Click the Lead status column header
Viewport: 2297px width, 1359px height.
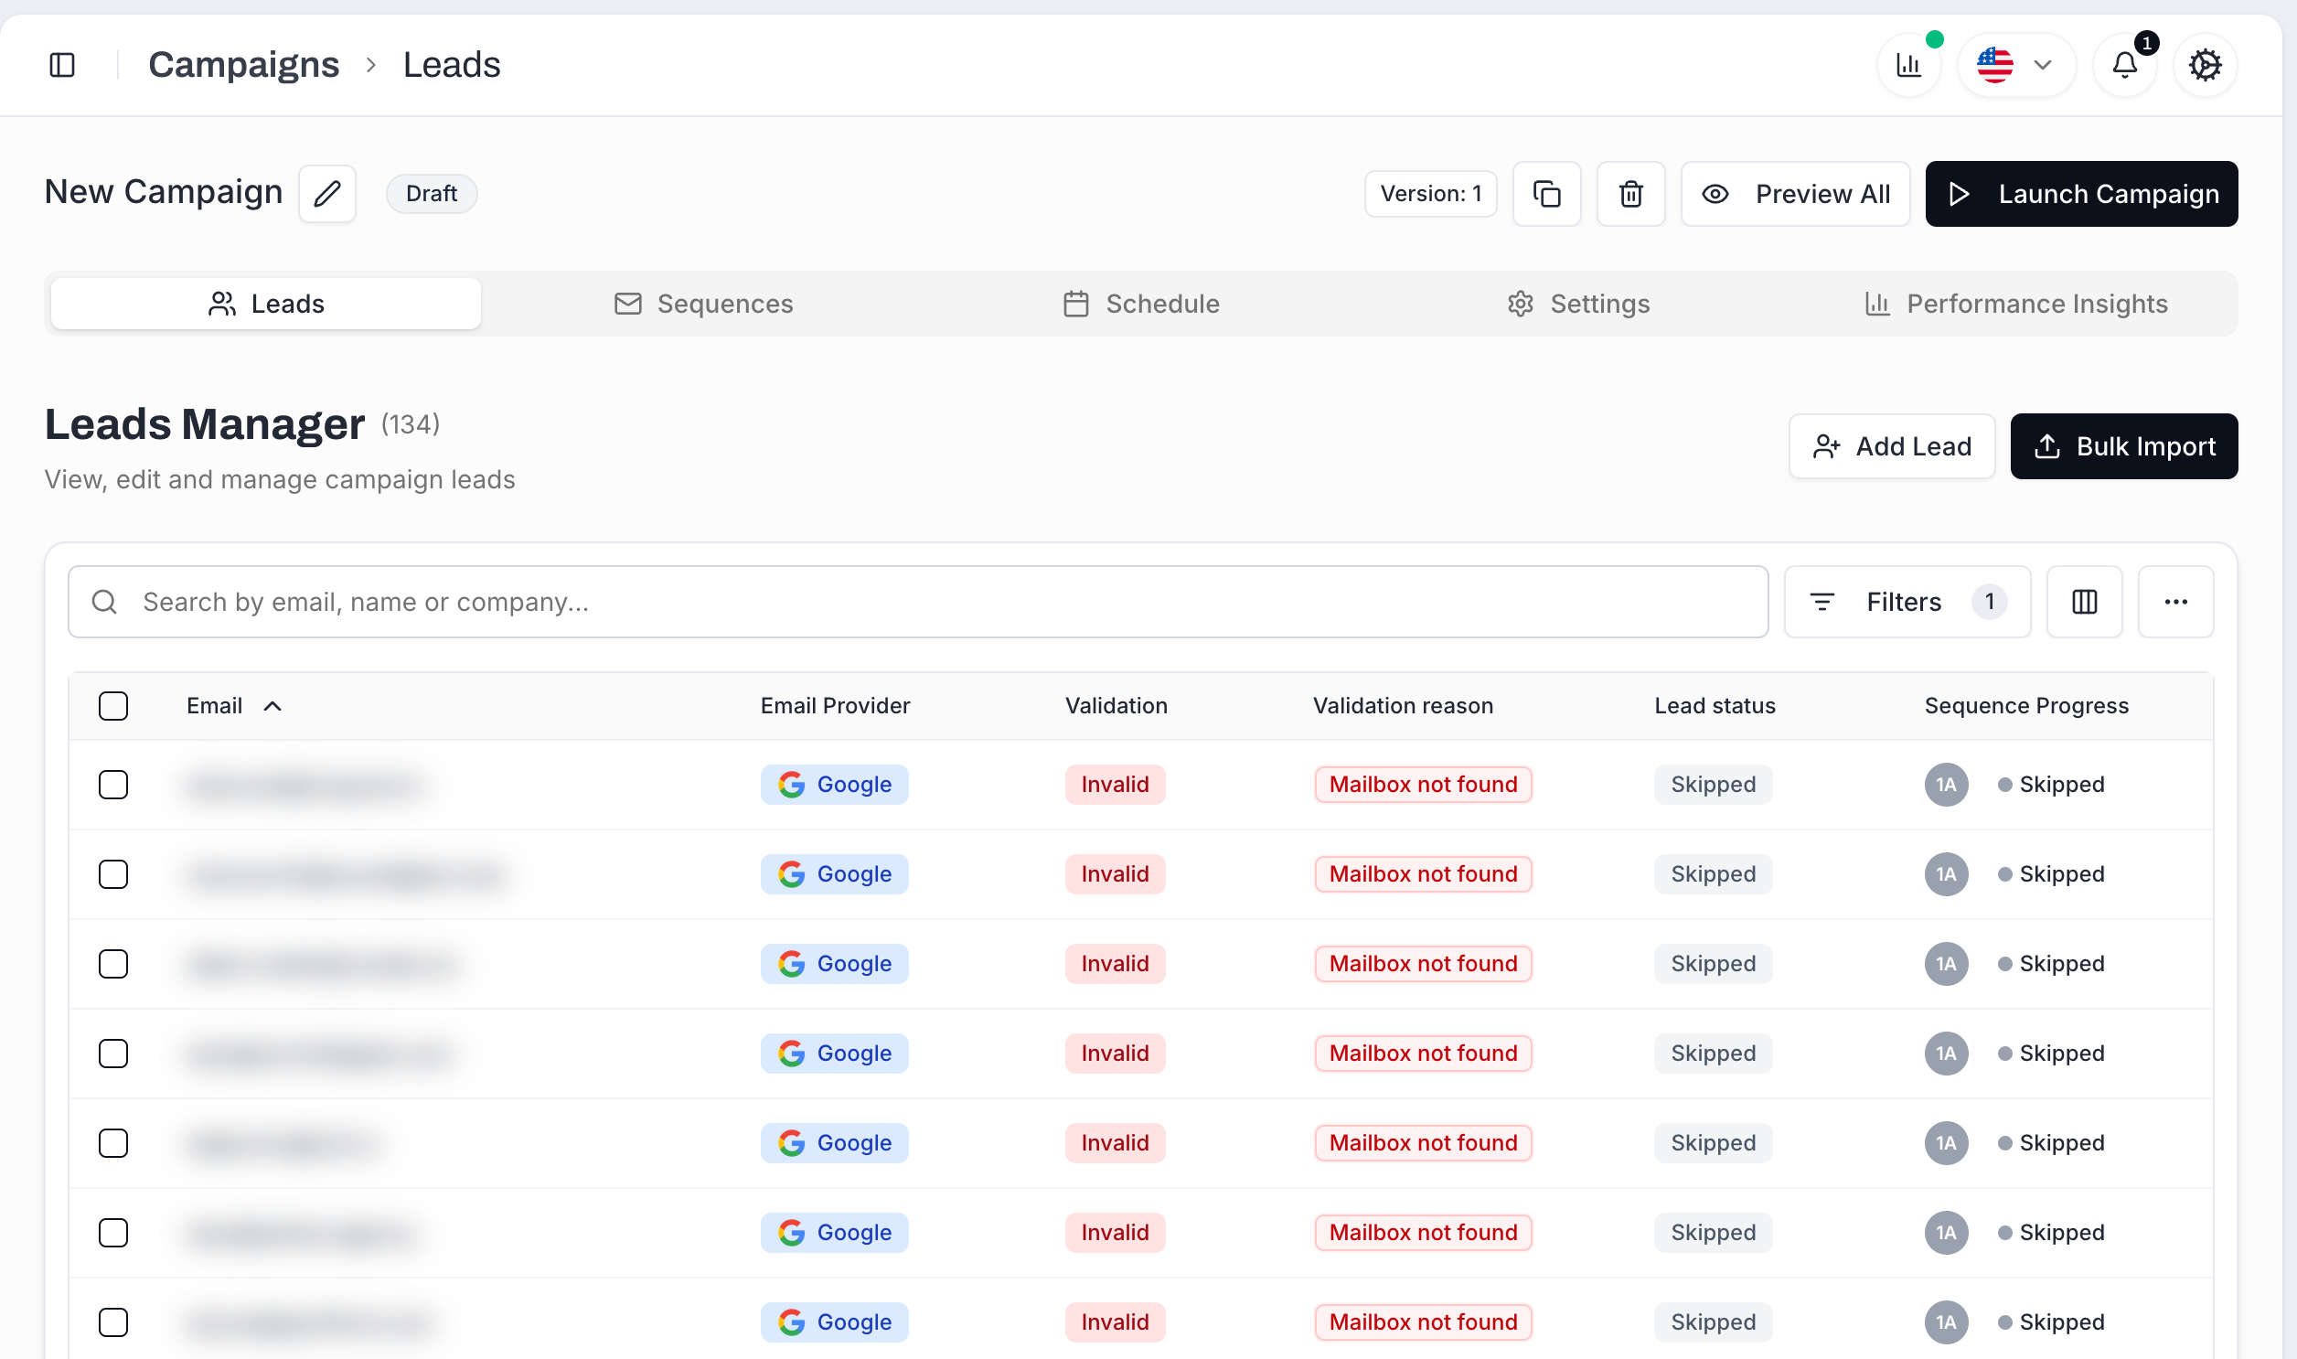pyautogui.click(x=1715, y=706)
